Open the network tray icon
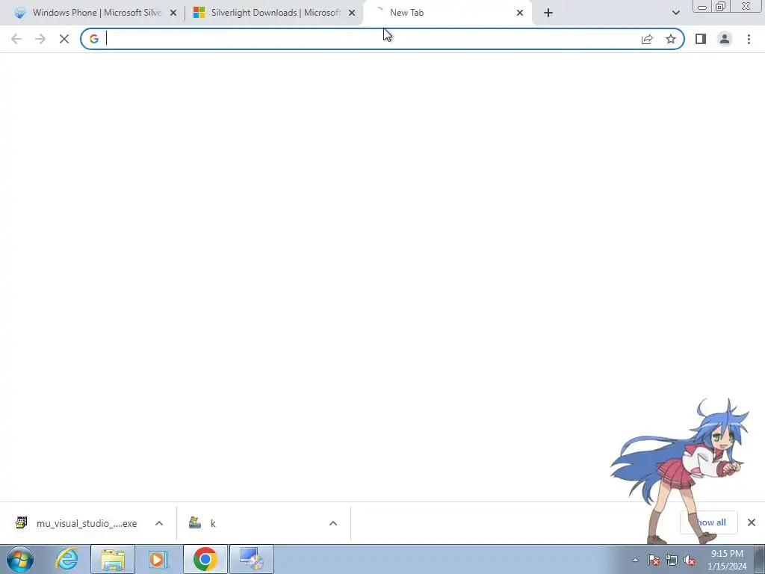The height and width of the screenshot is (574, 765). click(672, 560)
